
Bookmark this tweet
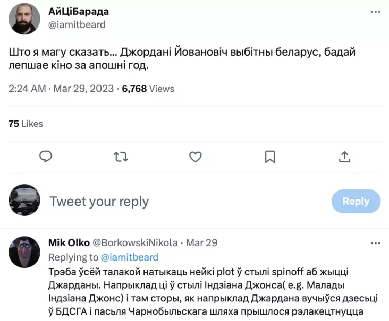tap(270, 157)
